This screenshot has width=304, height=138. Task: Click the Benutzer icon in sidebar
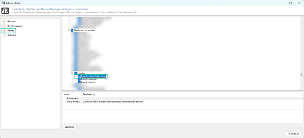pos(4,22)
